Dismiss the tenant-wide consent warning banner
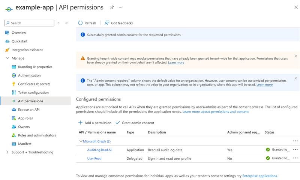300x180 pixels. pos(296,56)
